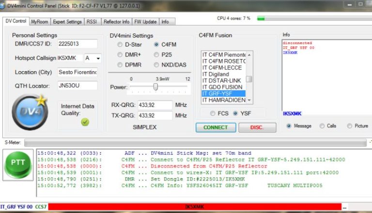This screenshot has height=213, width=372.
Task: Click IT_GRF YSF 00 status text
Action: point(16,207)
